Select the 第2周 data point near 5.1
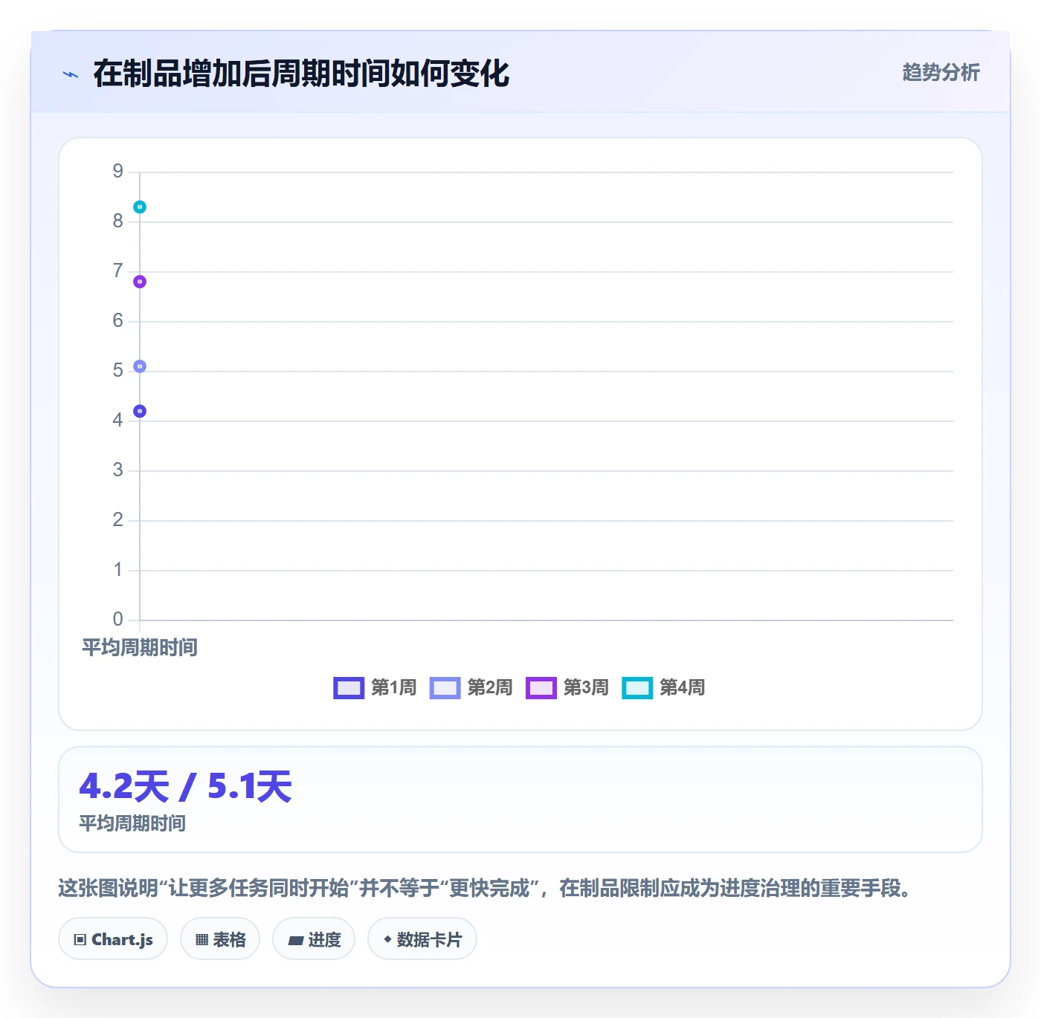 click(140, 366)
